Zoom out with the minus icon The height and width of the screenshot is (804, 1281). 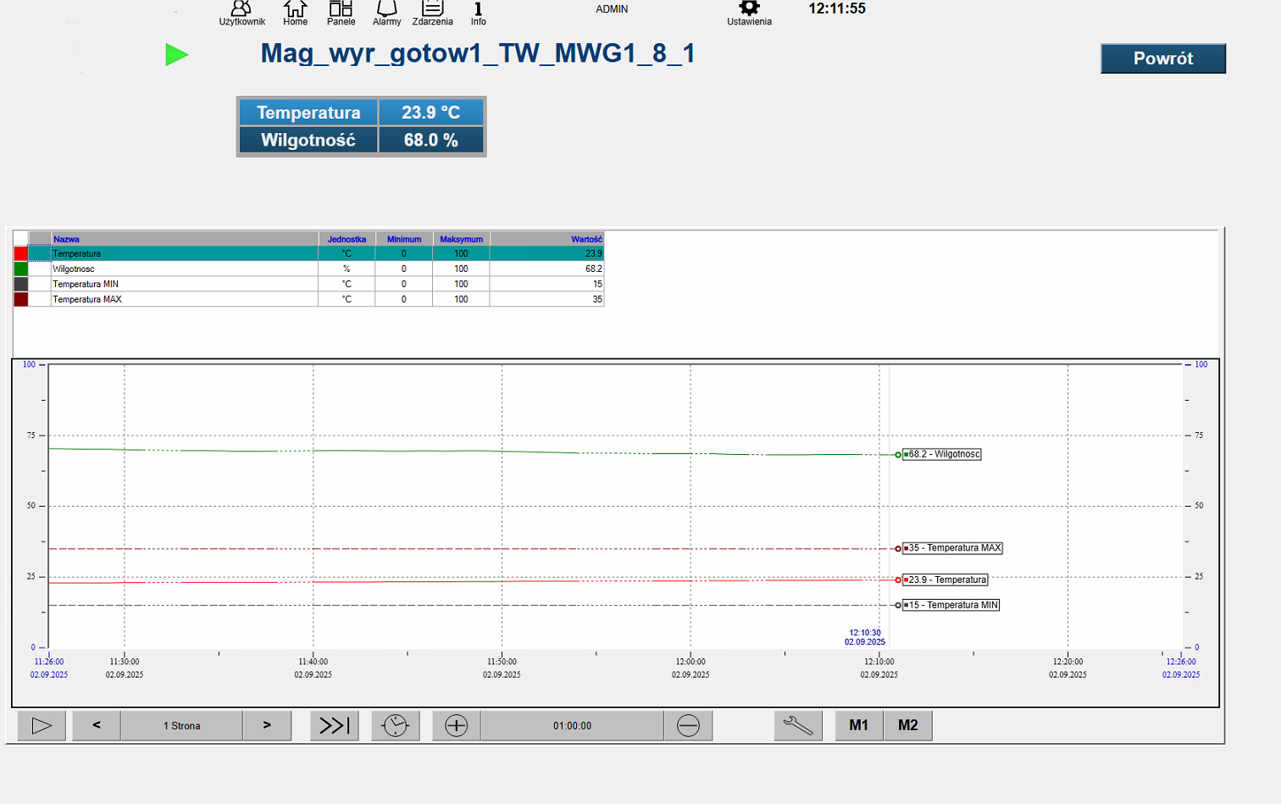[688, 726]
